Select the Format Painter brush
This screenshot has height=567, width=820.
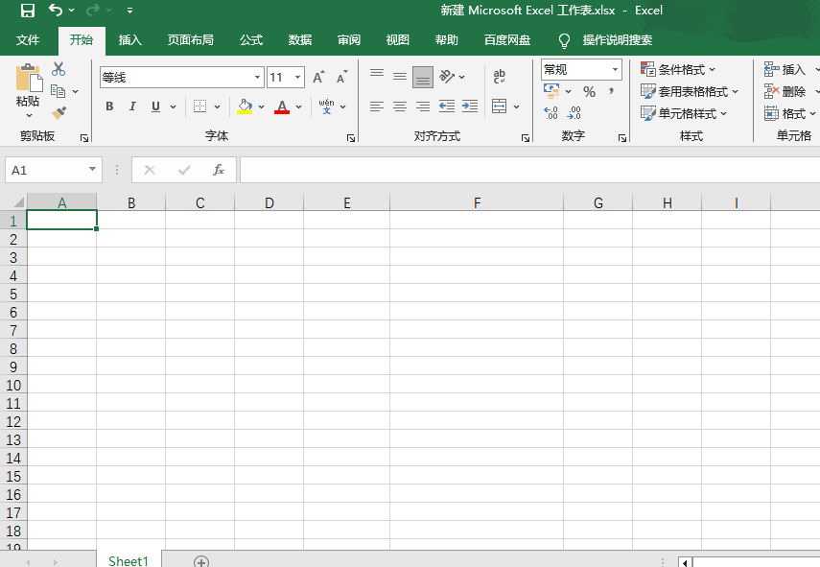(x=59, y=113)
